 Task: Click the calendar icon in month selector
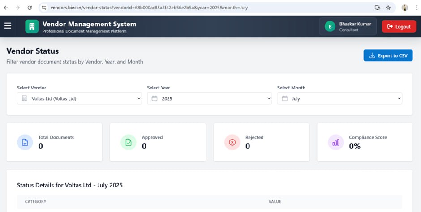click(x=284, y=98)
